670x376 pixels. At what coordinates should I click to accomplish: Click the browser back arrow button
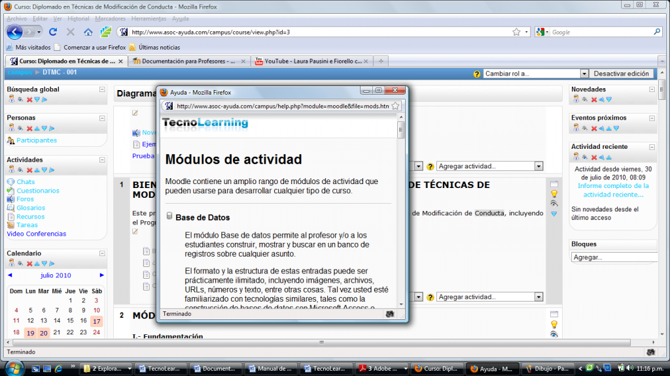15,32
